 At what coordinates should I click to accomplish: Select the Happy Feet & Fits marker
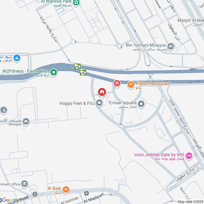(99, 103)
